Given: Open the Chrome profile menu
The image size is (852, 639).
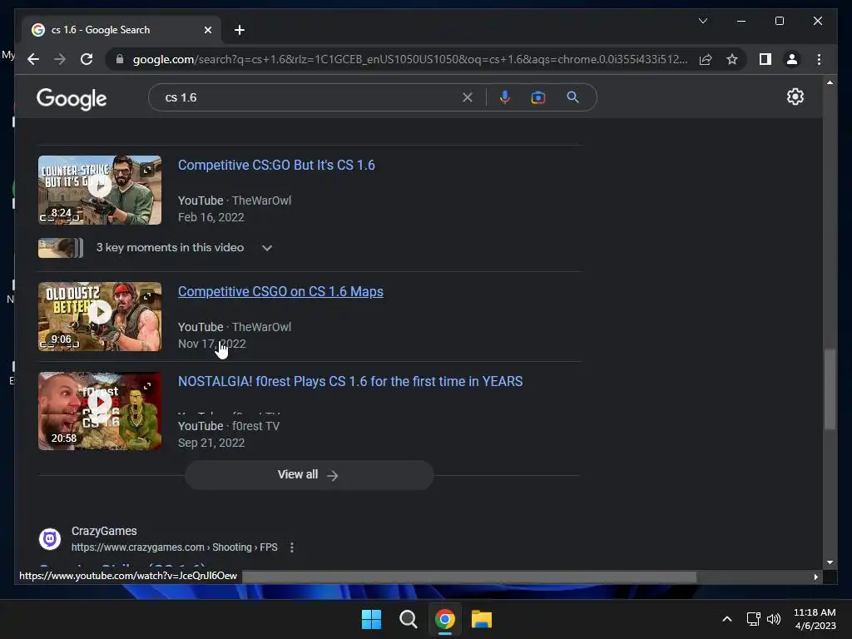Looking at the screenshot, I should pos(792,59).
